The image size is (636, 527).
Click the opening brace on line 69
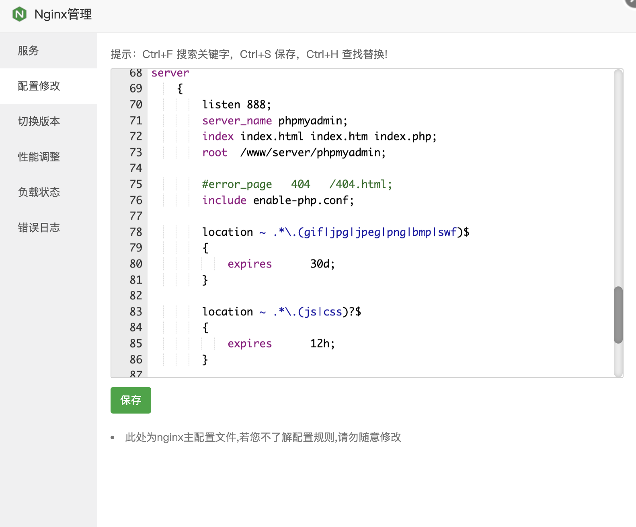180,89
